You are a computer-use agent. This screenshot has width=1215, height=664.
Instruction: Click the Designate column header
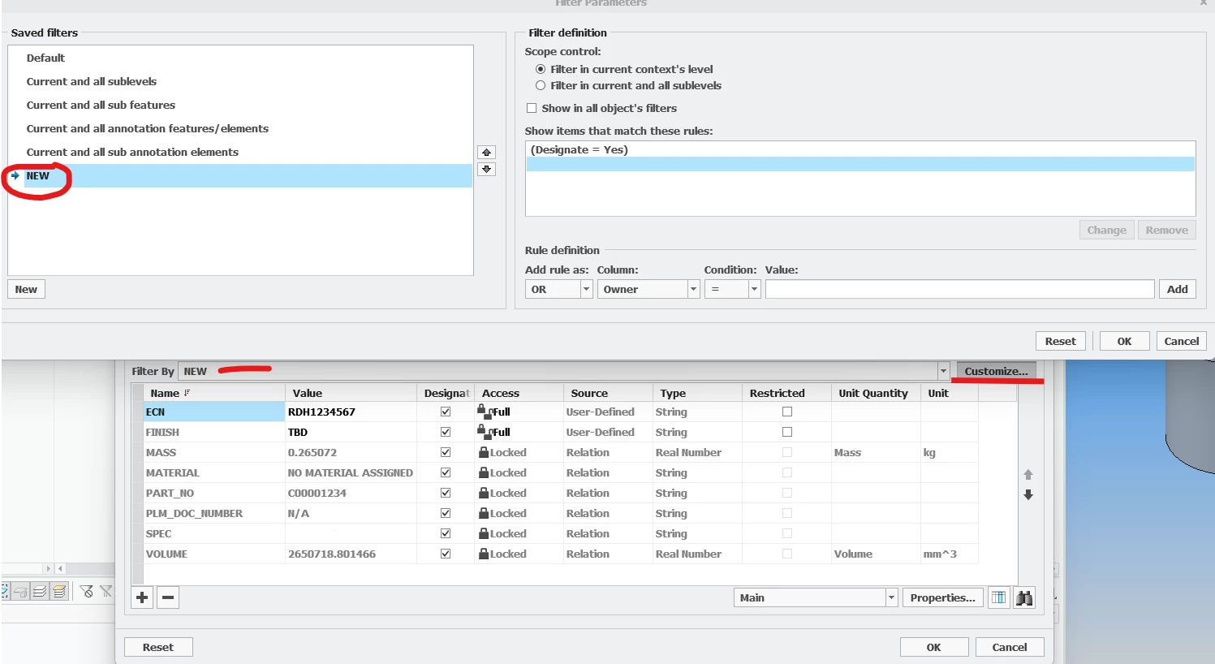click(446, 393)
